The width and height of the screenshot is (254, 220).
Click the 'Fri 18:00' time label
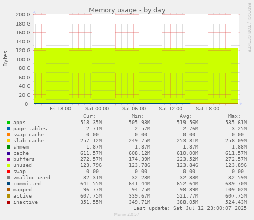(x=60, y=109)
